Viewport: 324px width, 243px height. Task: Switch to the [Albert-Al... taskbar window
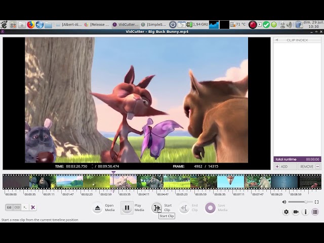click(69, 25)
